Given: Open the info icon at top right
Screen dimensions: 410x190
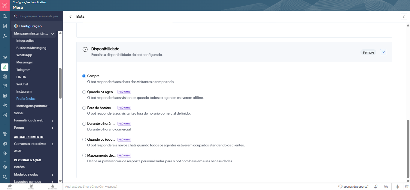Looking at the screenshot, I should (x=404, y=17).
